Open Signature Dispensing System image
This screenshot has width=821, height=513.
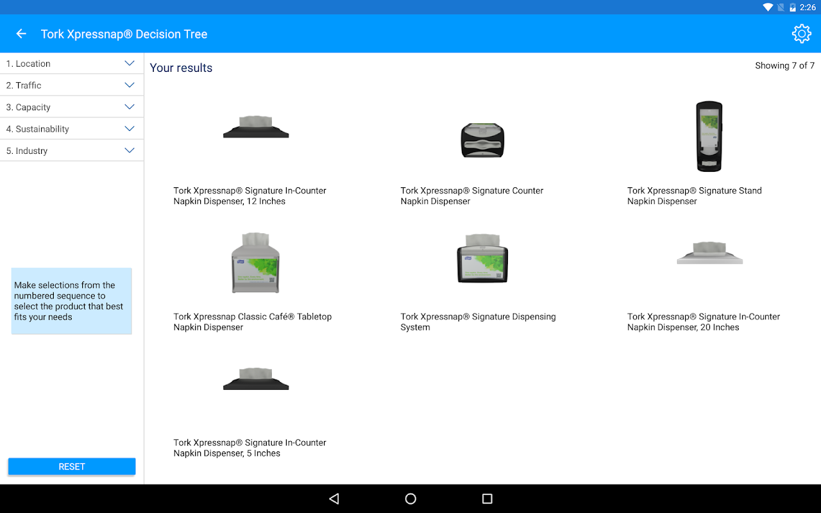(483, 258)
